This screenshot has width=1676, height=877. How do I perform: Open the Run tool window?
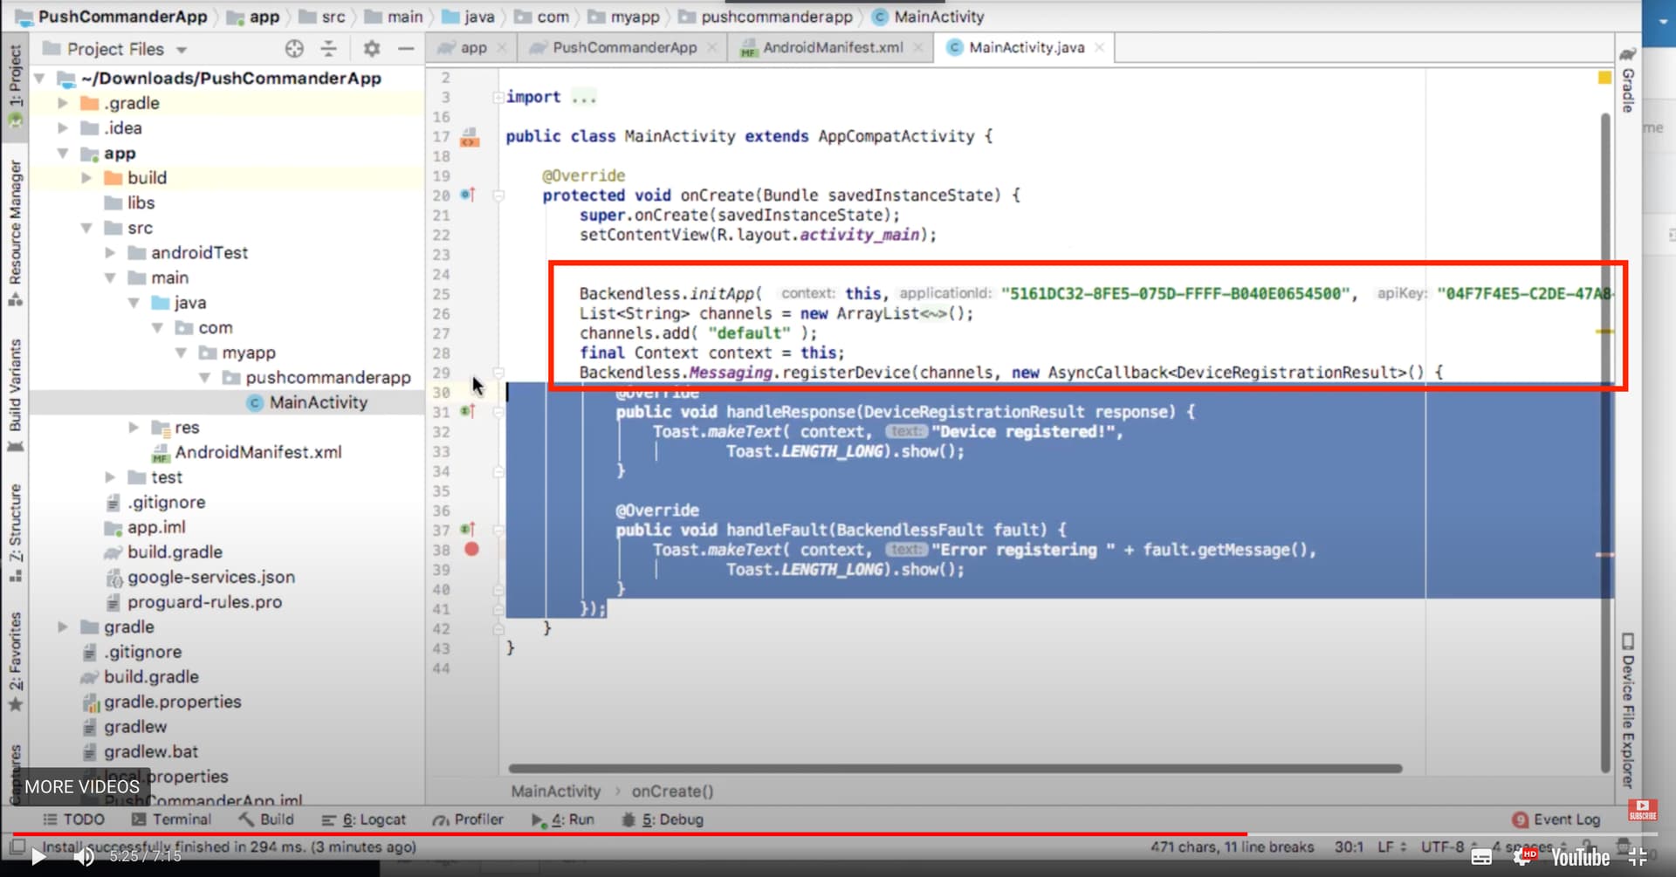563,819
